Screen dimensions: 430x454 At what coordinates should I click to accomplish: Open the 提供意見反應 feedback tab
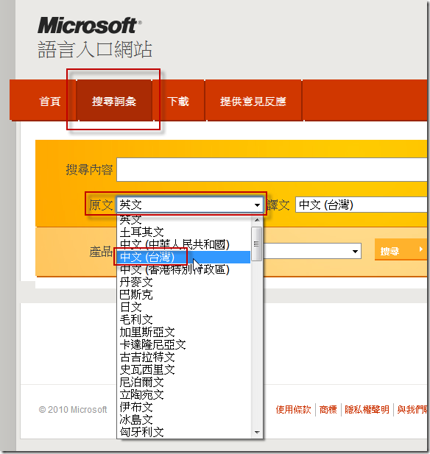click(x=253, y=102)
